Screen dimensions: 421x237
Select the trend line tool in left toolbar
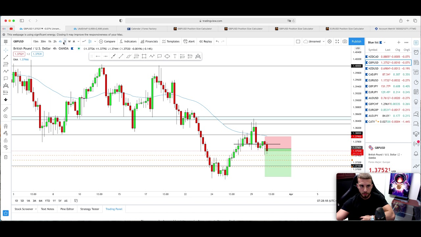[6, 57]
